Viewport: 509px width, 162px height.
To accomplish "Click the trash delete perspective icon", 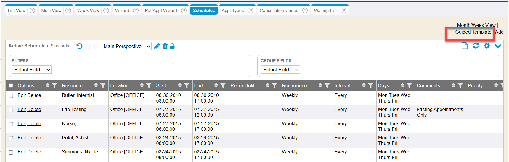I will click(165, 46).
